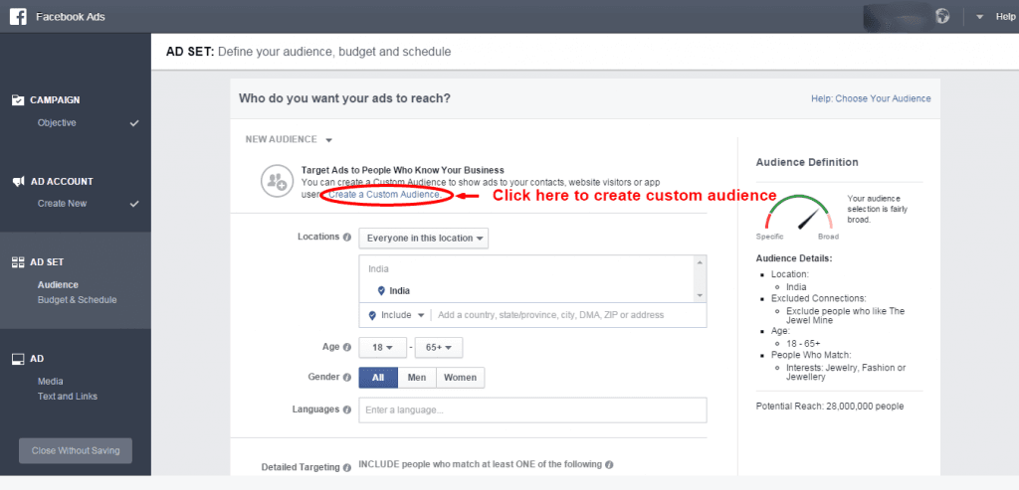Click the locations list scroll-down arrow
The height and width of the screenshot is (490, 1019).
pos(700,295)
